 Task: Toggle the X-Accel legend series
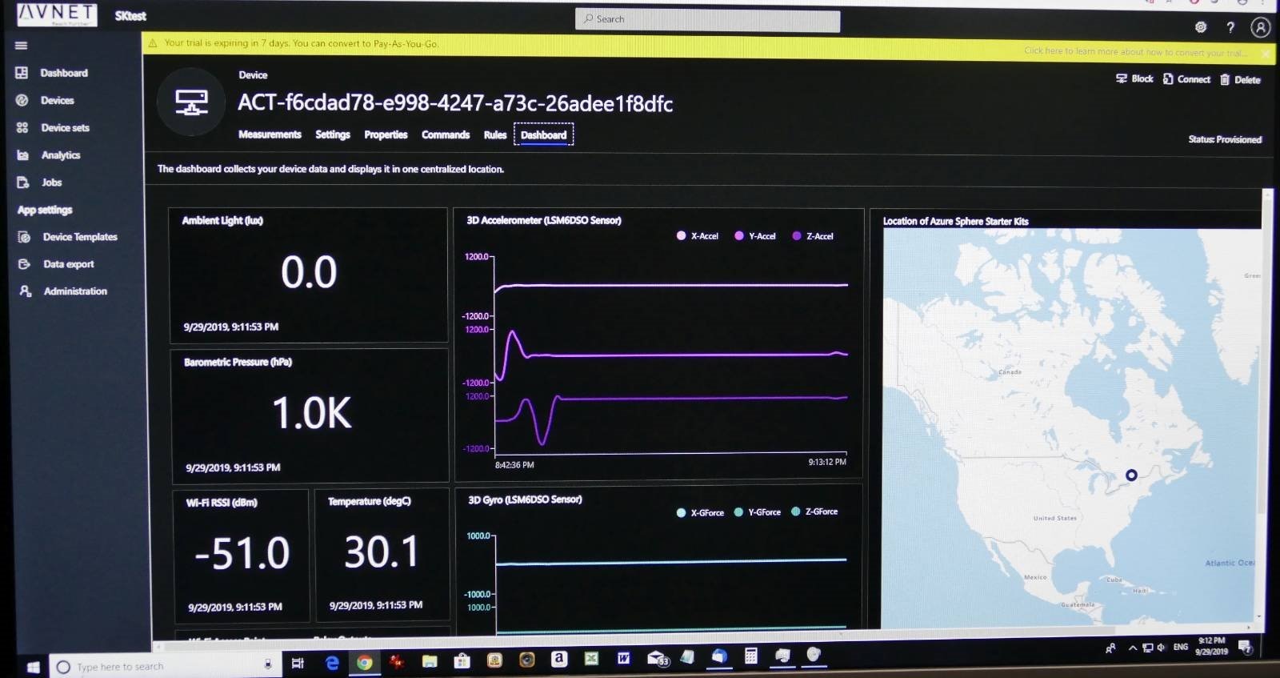click(698, 236)
